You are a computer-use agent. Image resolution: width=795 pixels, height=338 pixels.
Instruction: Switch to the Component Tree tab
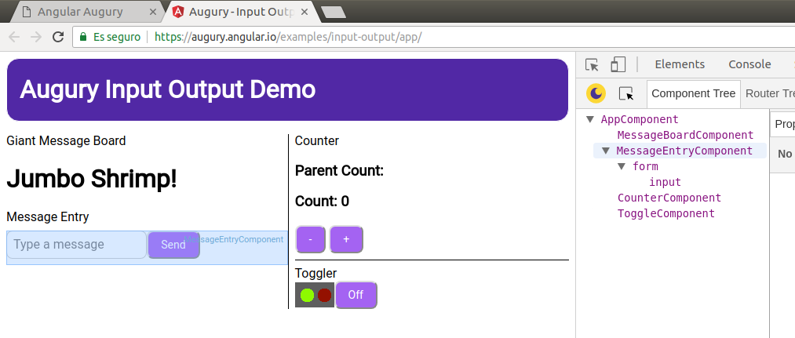click(x=693, y=93)
